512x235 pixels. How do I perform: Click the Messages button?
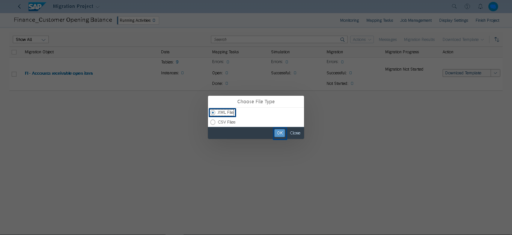click(388, 39)
